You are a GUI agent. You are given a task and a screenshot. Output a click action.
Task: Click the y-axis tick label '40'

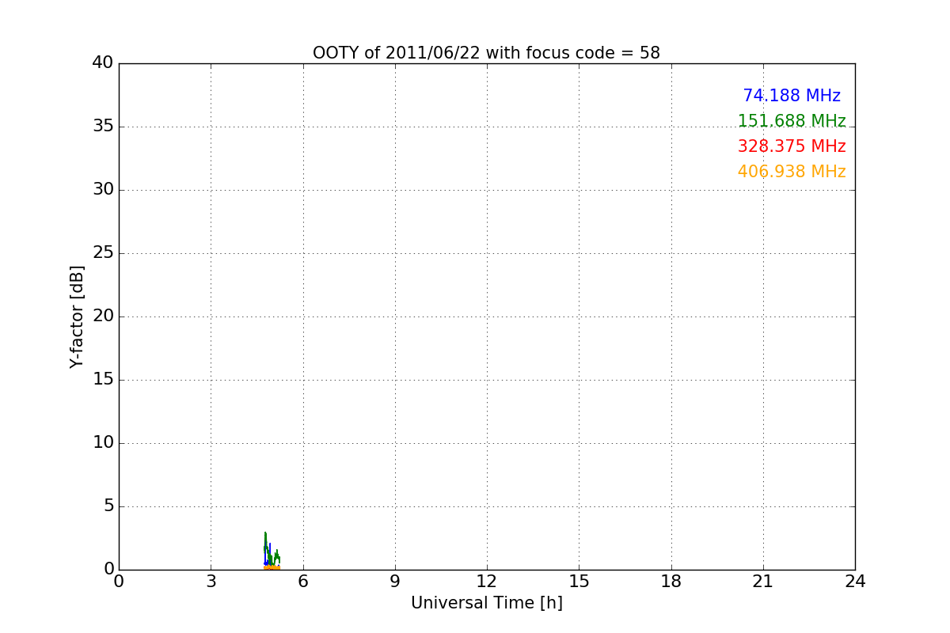tap(103, 63)
